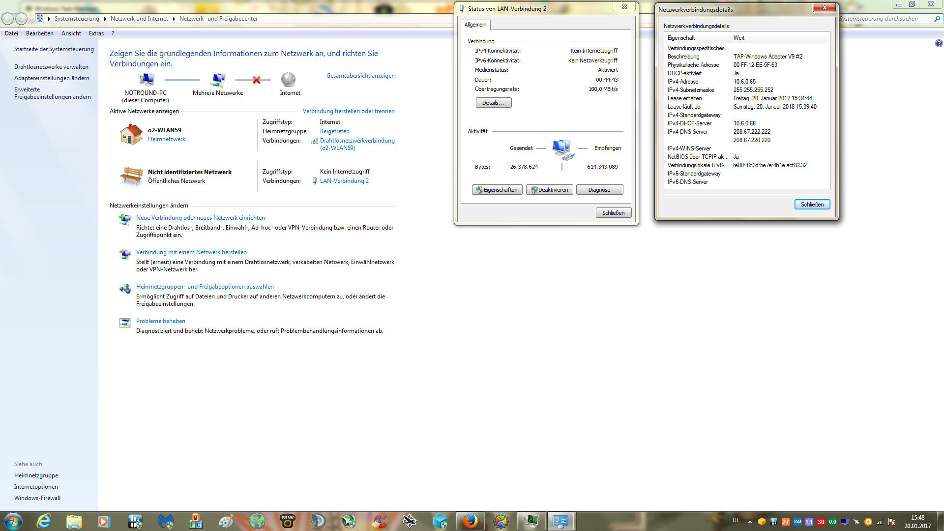Image resolution: width=944 pixels, height=531 pixels.
Task: Select the Allgemein tab
Action: coord(475,25)
